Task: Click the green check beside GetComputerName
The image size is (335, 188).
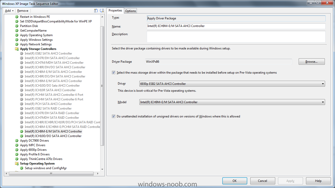Action: coord(17,31)
